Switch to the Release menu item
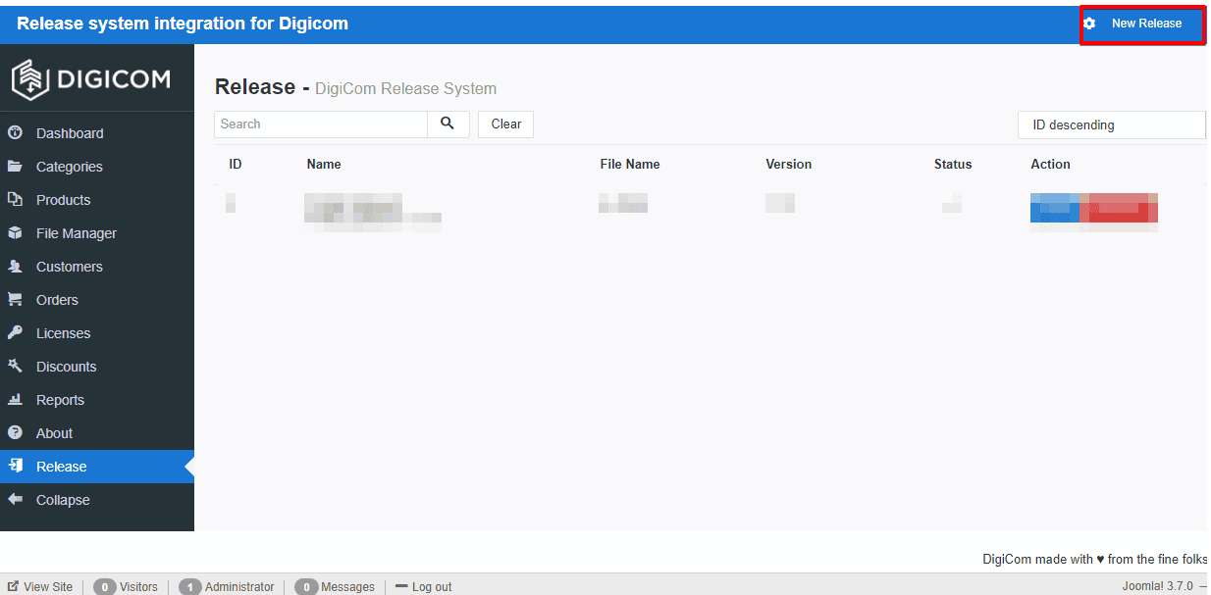 [60, 466]
